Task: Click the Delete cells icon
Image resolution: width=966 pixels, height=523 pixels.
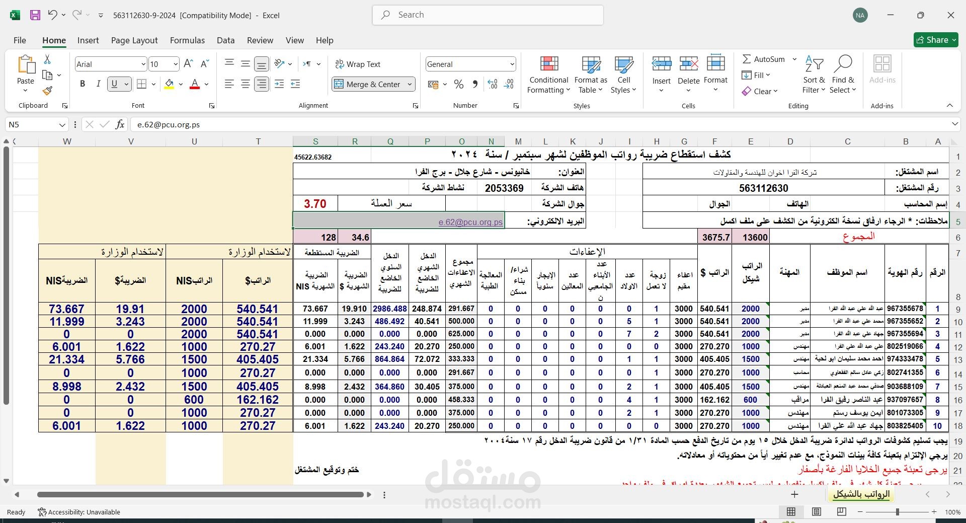Action: [x=688, y=63]
